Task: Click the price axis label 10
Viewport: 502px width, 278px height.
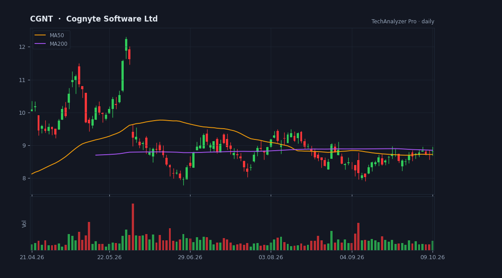Action: click(x=22, y=113)
